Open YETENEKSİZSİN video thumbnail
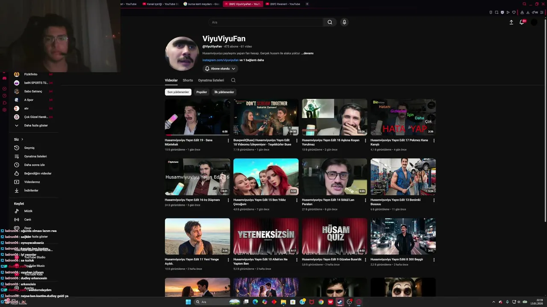This screenshot has height=307, width=547. coord(266,237)
